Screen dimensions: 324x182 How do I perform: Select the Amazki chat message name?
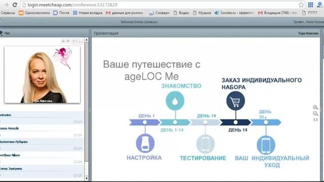point(9,128)
